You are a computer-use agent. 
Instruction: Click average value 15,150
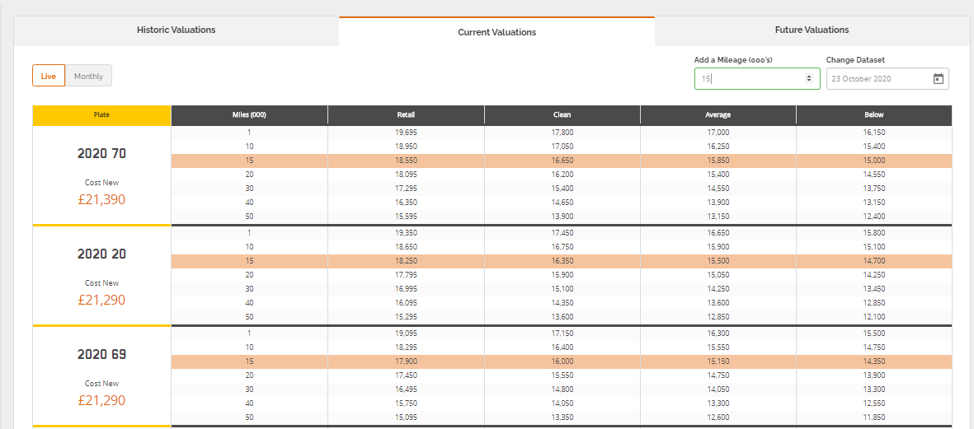pyautogui.click(x=718, y=361)
